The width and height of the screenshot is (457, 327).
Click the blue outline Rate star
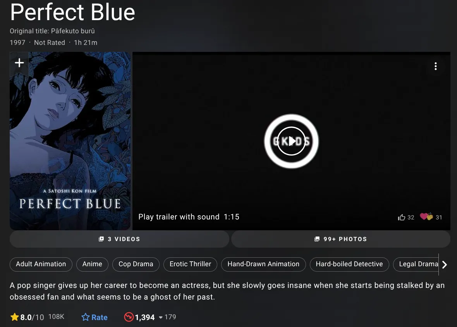click(x=85, y=317)
